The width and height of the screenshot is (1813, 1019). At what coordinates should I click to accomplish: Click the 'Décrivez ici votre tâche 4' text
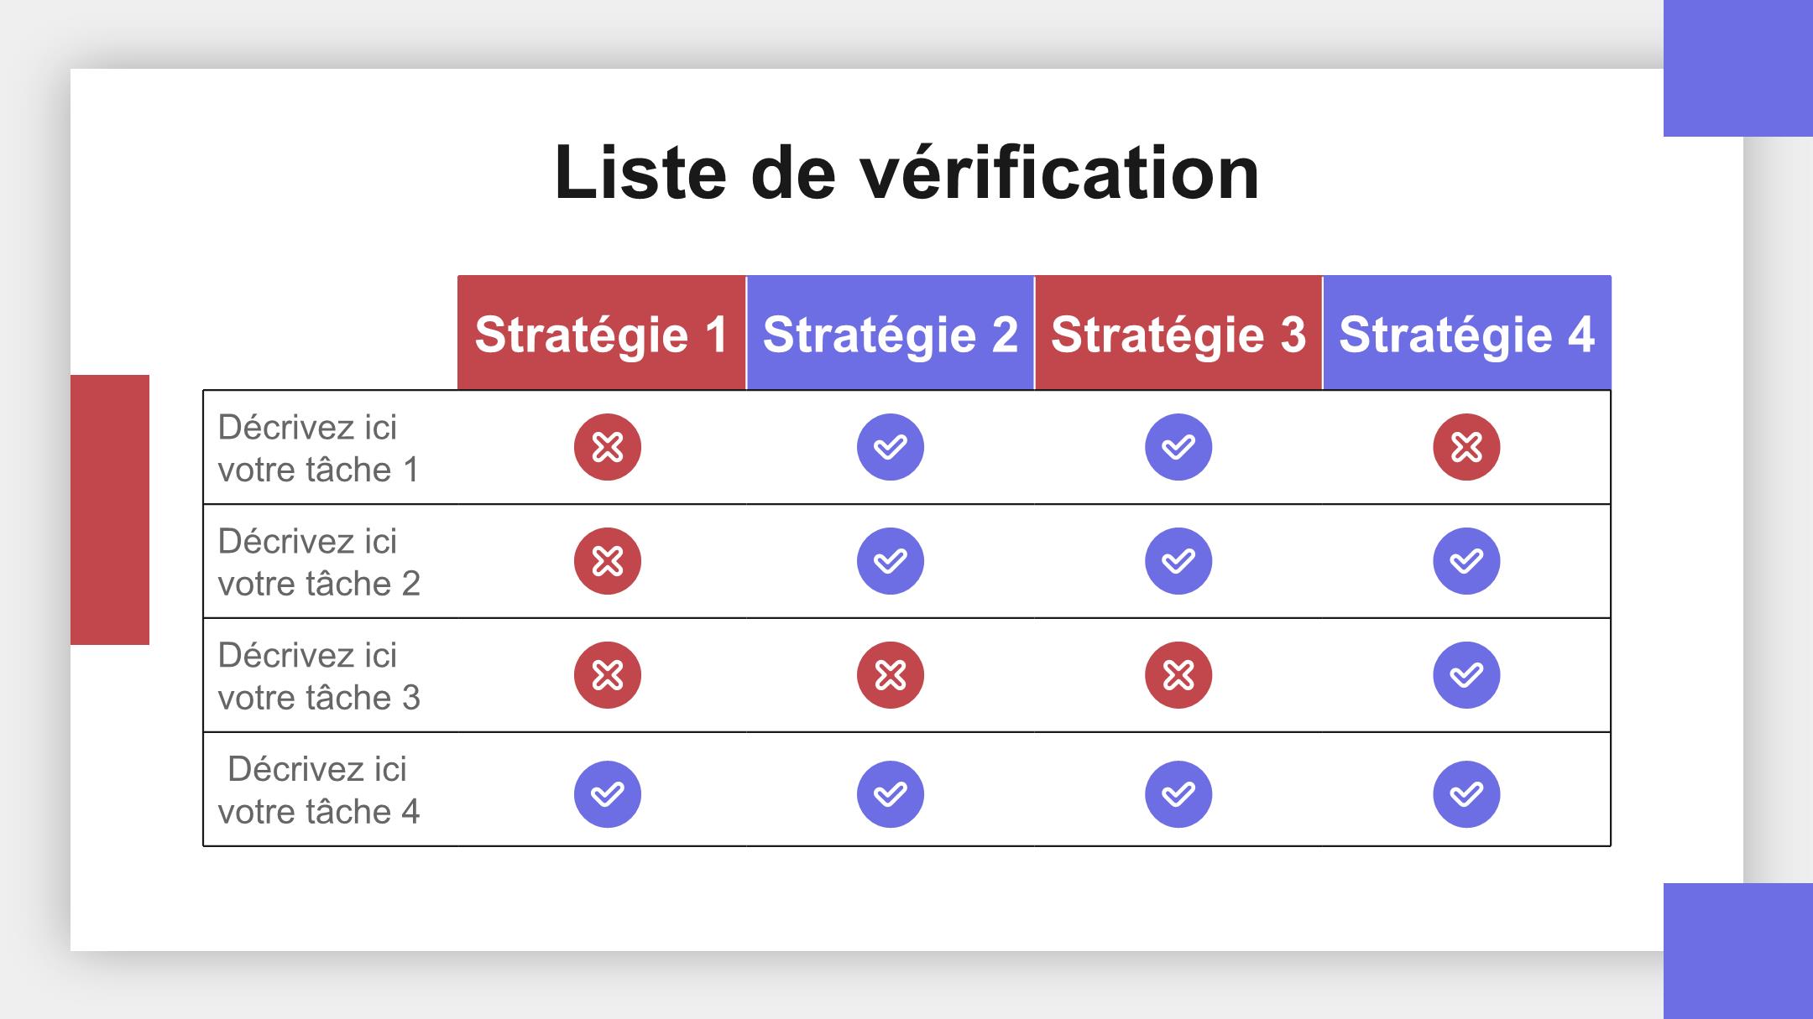click(x=318, y=790)
